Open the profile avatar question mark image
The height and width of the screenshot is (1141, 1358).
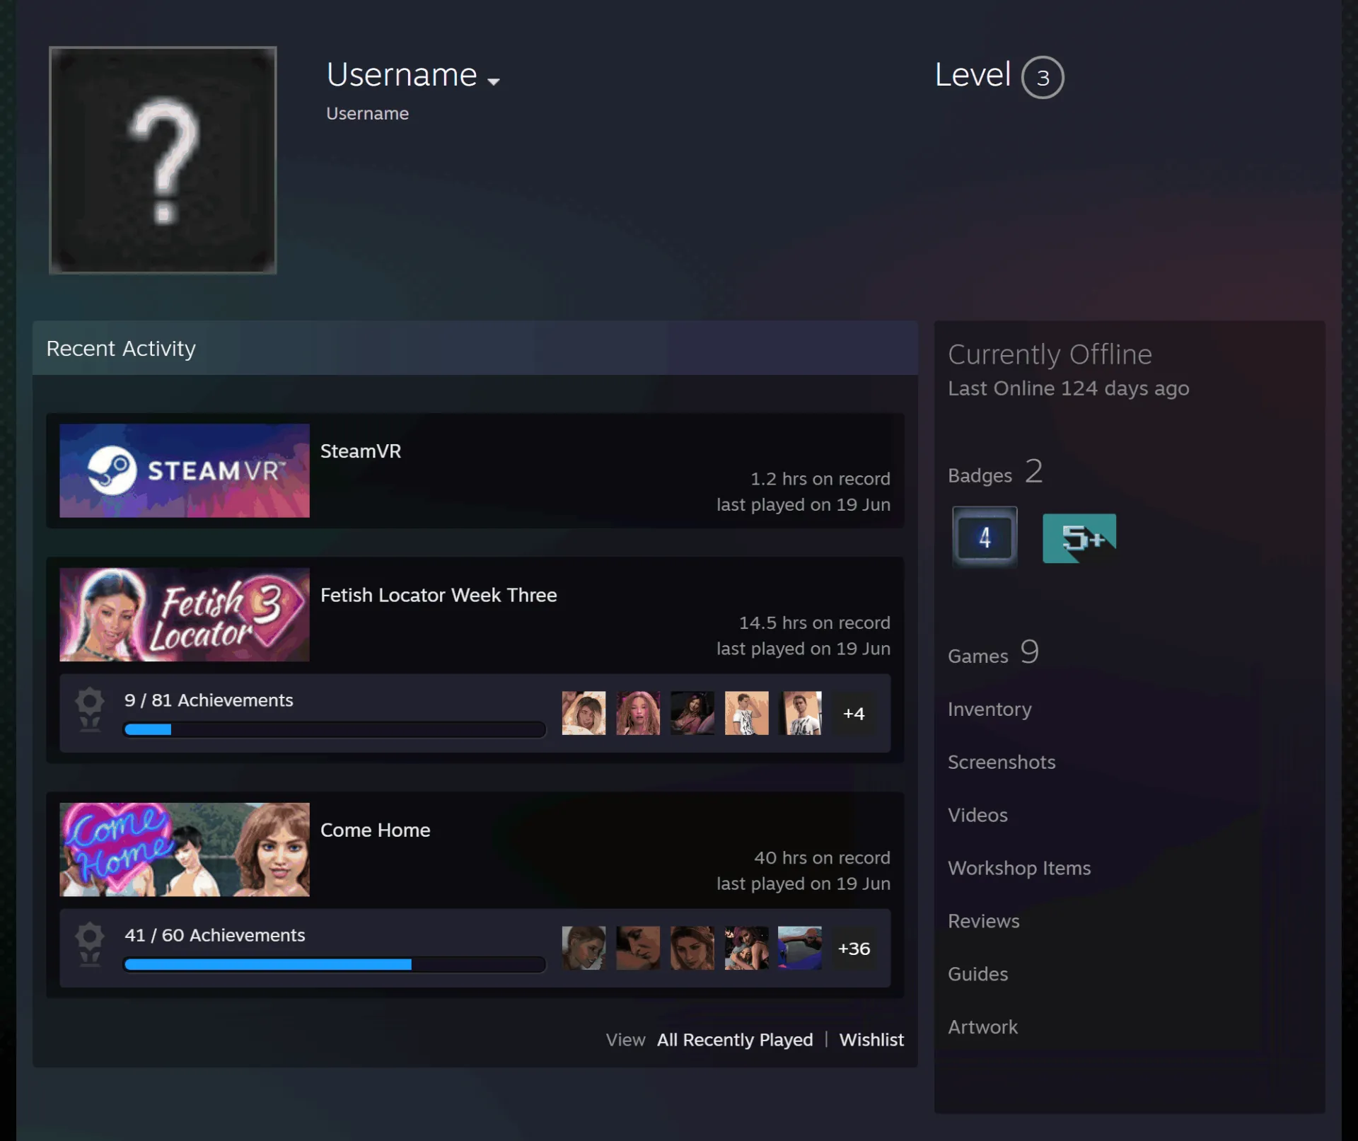(x=163, y=160)
